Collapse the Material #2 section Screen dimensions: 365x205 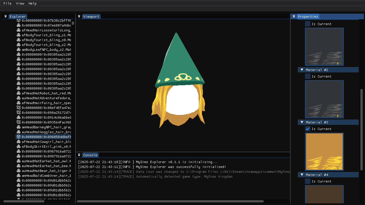pyautogui.click(x=302, y=70)
